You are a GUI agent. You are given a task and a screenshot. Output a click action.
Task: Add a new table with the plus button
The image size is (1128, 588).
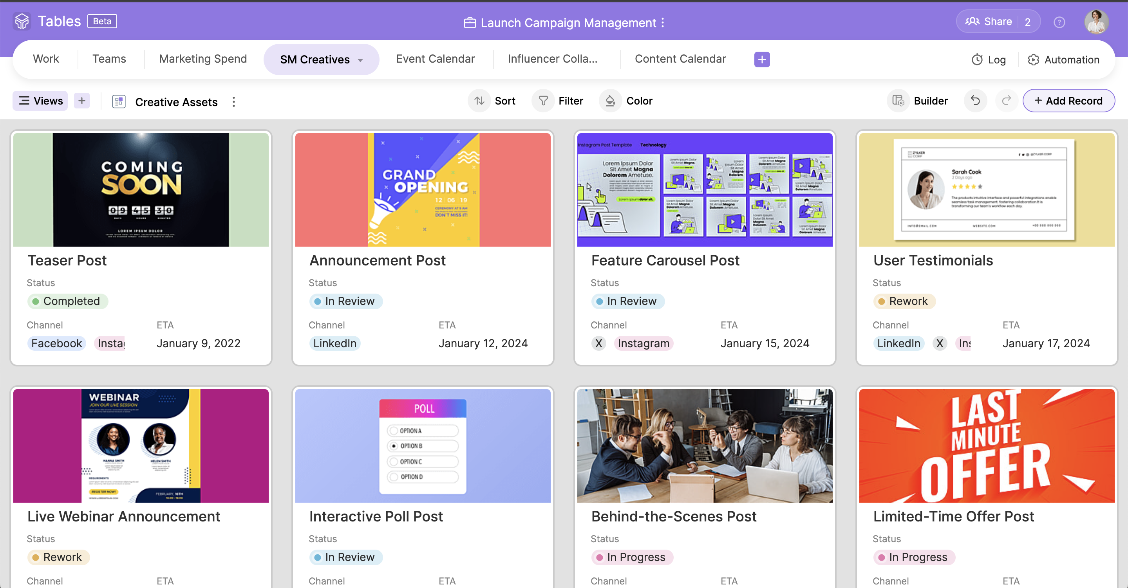(761, 59)
